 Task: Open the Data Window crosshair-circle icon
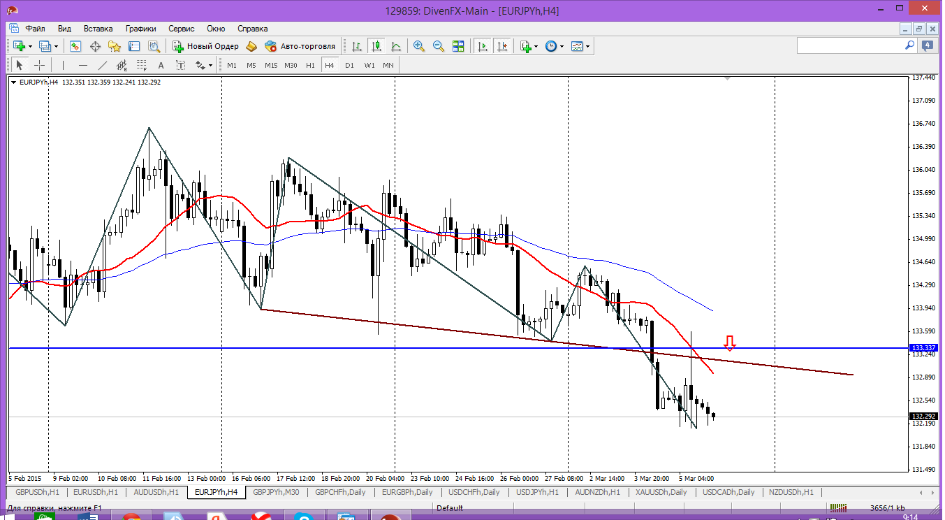click(95, 46)
